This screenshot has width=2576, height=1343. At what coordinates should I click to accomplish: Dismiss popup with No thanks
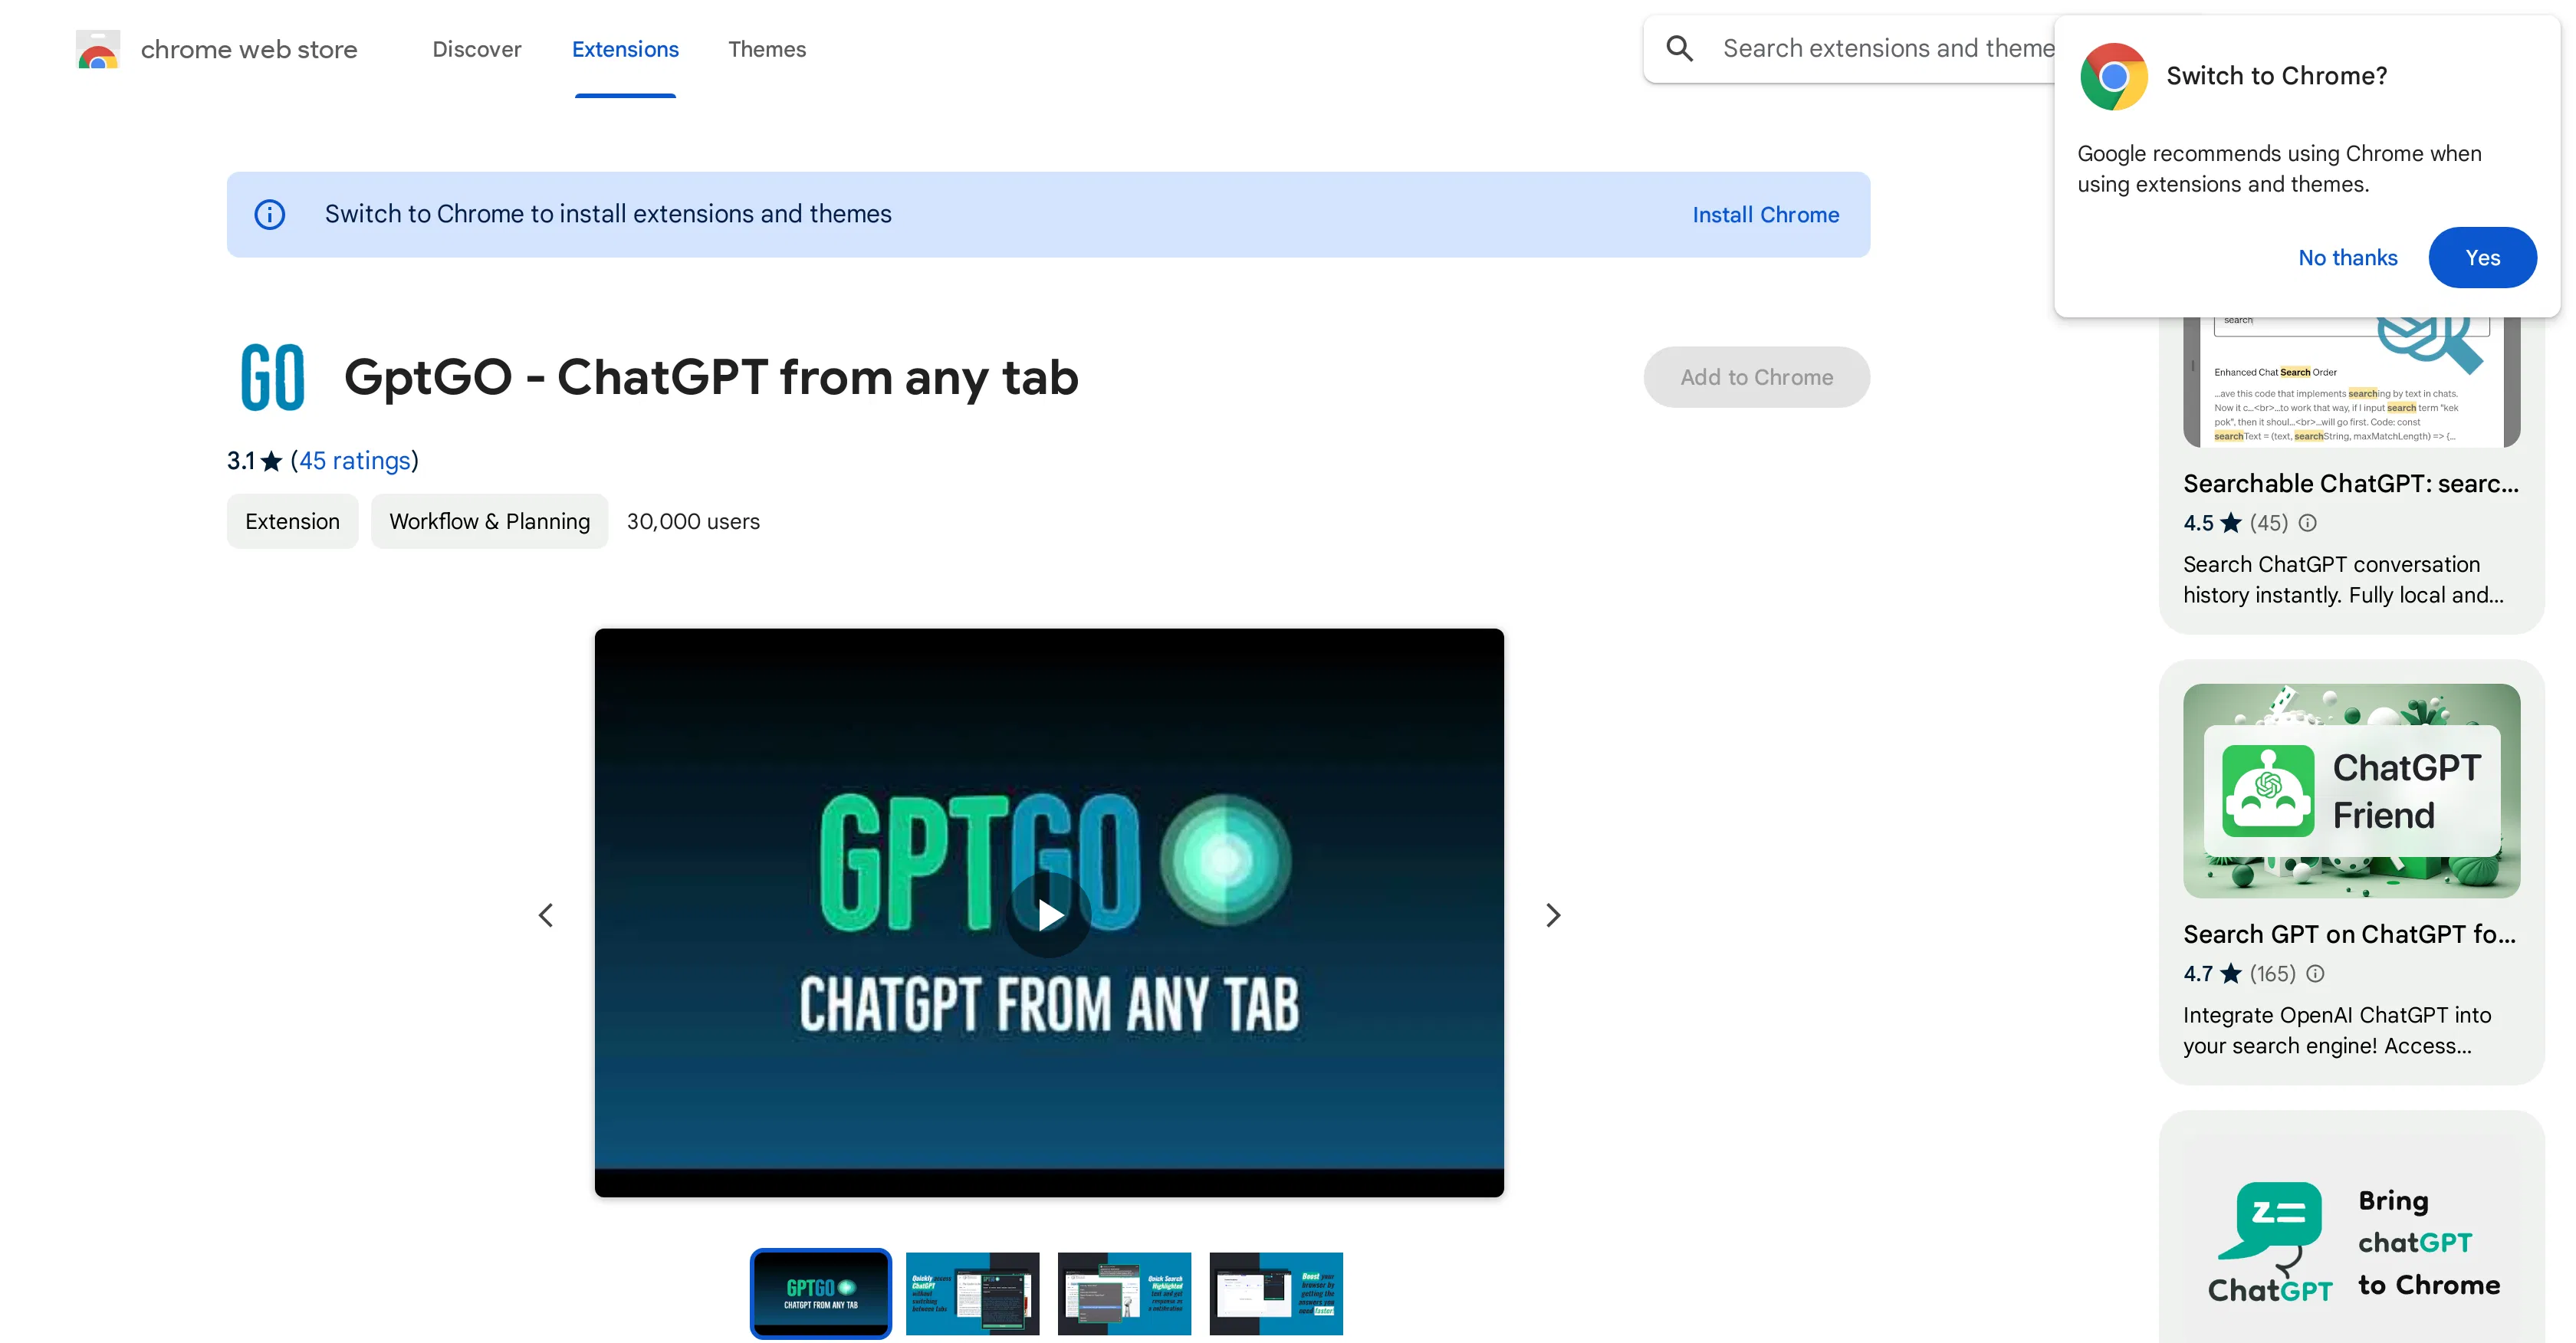(2348, 257)
